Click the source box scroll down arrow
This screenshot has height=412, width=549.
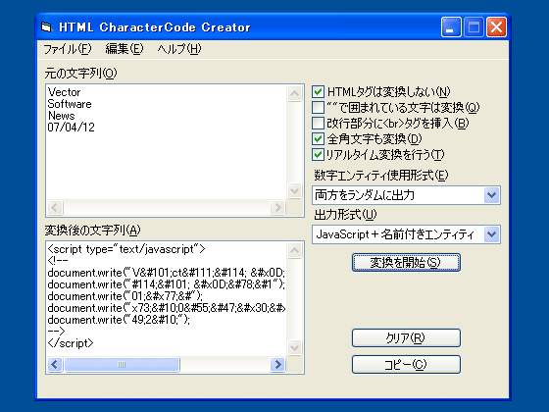tap(294, 190)
